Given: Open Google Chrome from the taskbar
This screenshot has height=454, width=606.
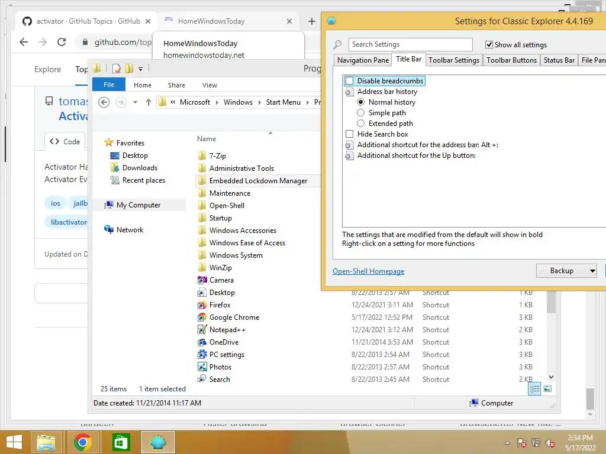Looking at the screenshot, I should click(x=82, y=442).
